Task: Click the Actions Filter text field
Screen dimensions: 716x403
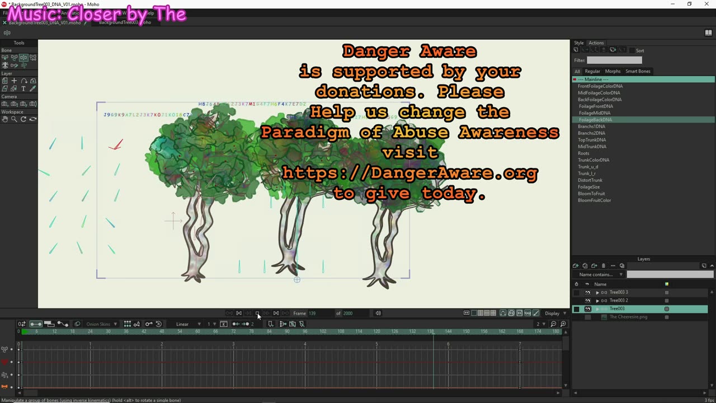Action: [614, 60]
